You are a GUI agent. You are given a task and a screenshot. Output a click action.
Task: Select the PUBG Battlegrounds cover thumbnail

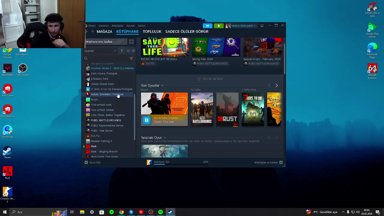(x=202, y=109)
